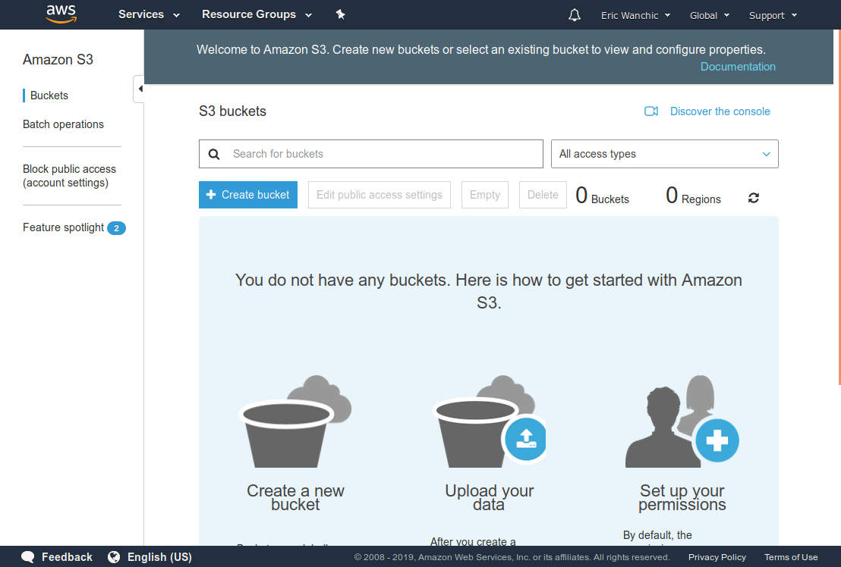Click the Upload your data bucket illustration
841x567 pixels.
[x=489, y=421]
